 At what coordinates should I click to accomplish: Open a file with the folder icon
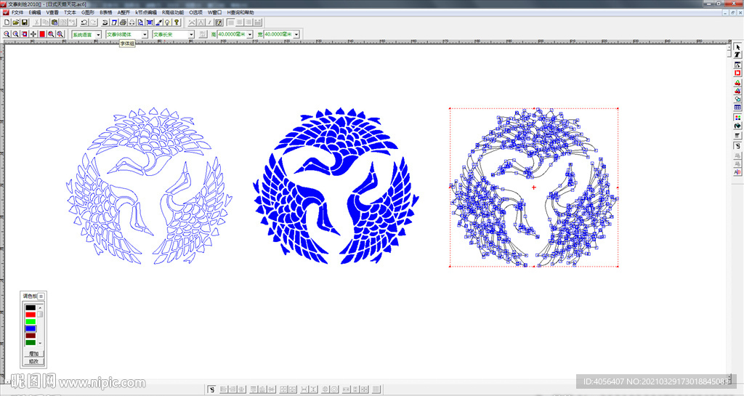click(x=15, y=23)
